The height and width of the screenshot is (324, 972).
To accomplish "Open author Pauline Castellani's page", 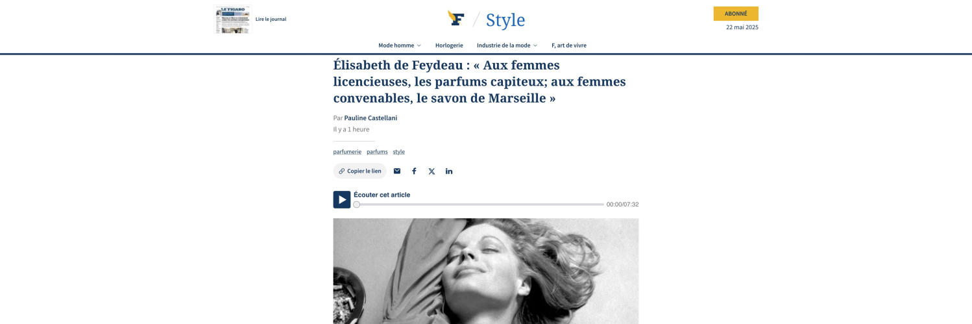I will click(371, 118).
